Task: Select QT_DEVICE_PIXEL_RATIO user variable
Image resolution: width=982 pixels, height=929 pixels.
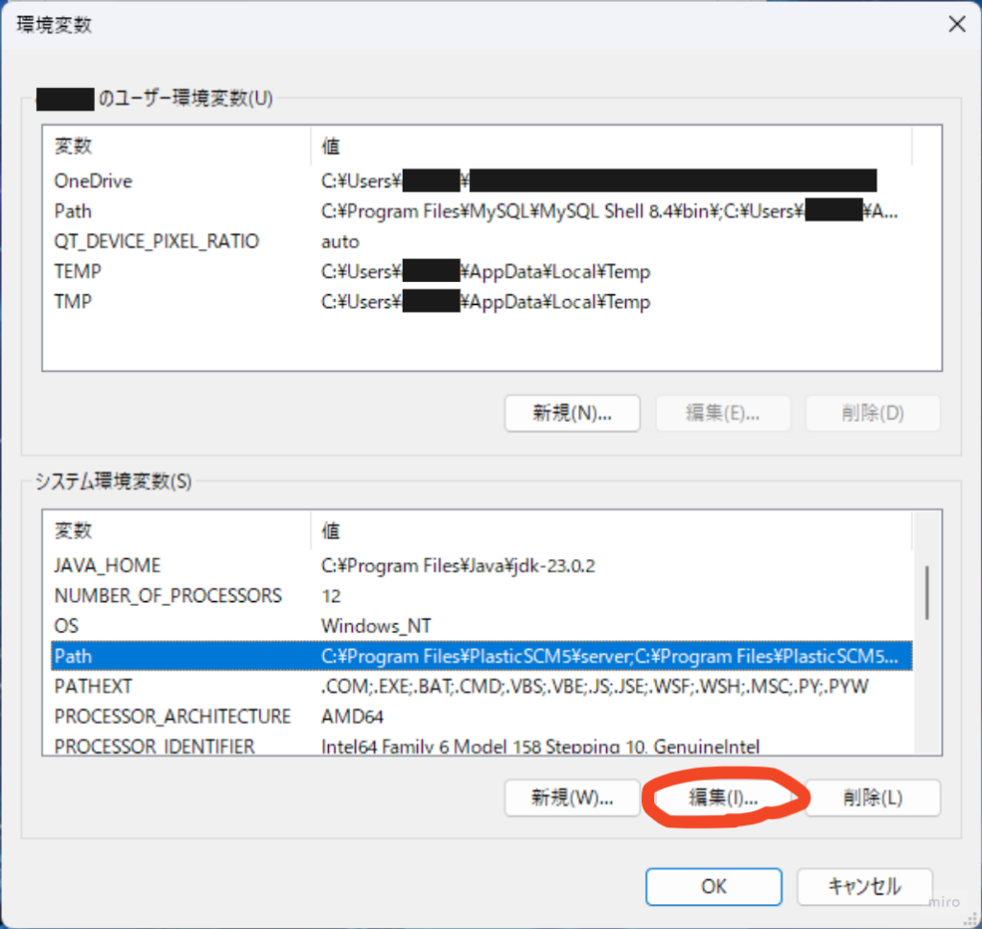Action: 156,241
